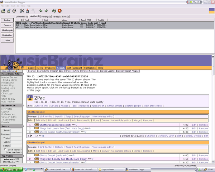Click the save files disk icon

tap(28, 11)
